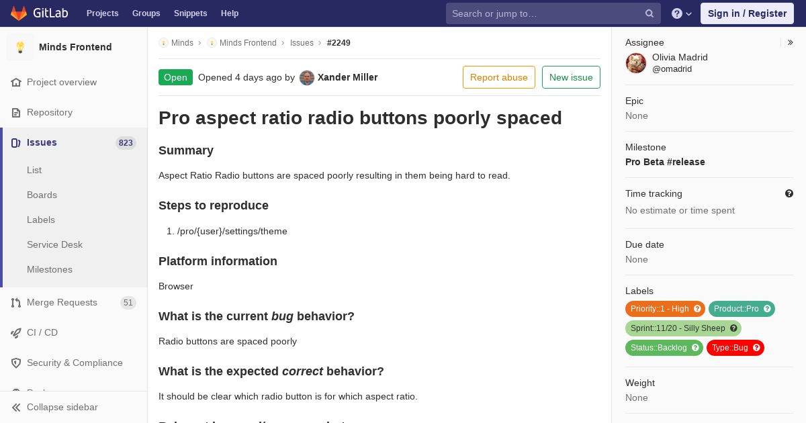806x423 pixels.
Task: Click help icon on Priority::1 - High label
Action: click(697, 309)
